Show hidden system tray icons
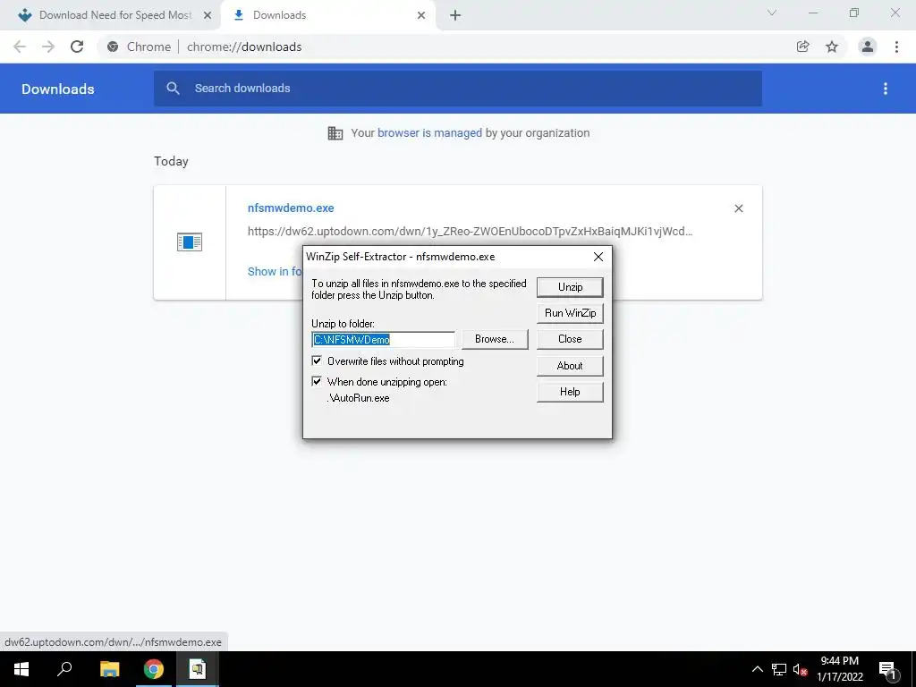 click(757, 669)
